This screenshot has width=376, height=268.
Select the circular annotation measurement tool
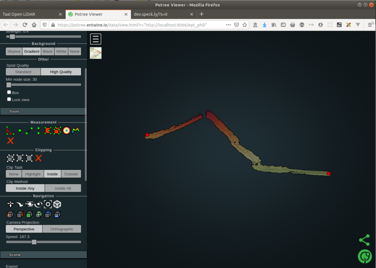[66, 131]
